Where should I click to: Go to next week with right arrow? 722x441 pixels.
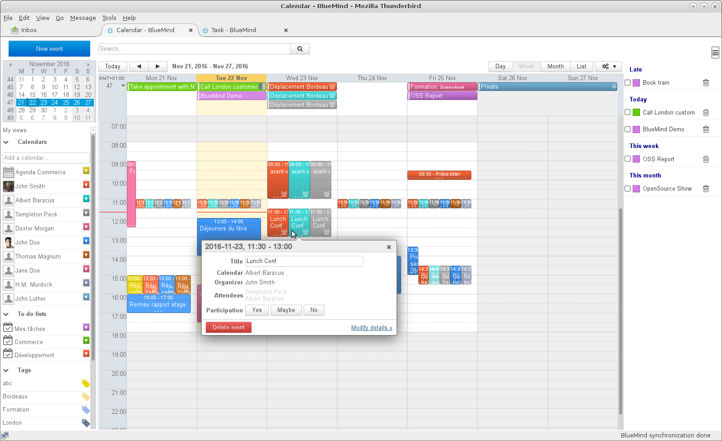pos(158,66)
